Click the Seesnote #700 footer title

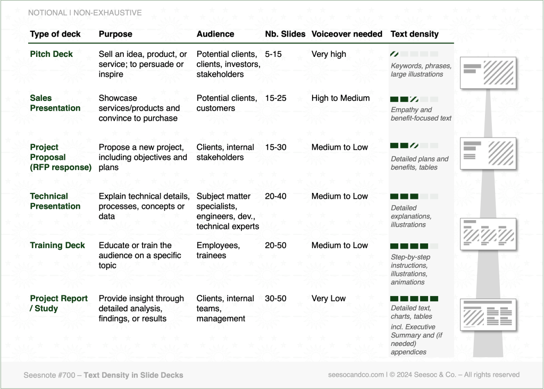tap(103, 375)
